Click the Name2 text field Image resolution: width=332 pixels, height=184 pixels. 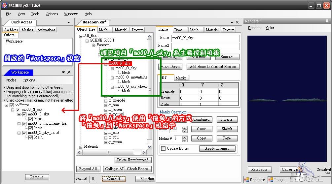[205, 46]
